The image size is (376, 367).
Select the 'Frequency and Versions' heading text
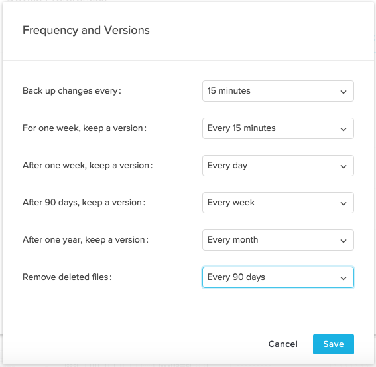coord(86,31)
